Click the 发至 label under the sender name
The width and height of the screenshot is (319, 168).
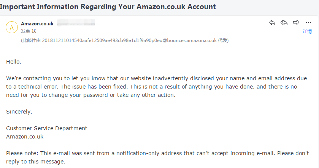[25, 31]
